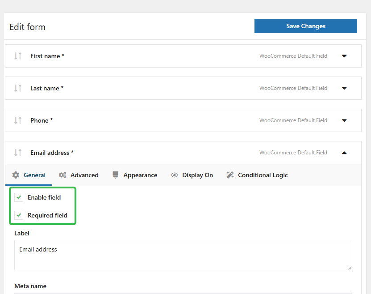The image size is (371, 294).
Task: Click the Label text area
Action: (183, 255)
